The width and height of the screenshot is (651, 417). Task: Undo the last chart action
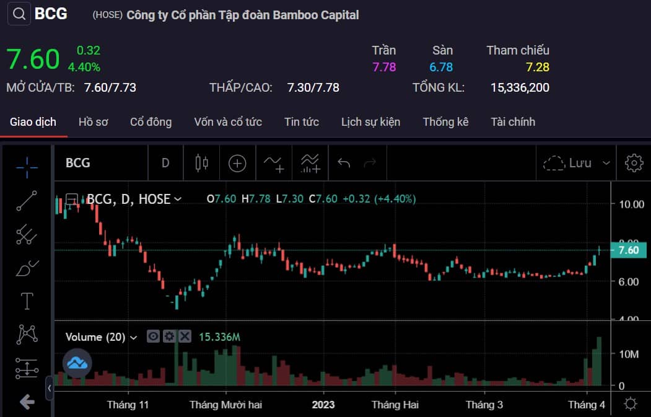344,163
